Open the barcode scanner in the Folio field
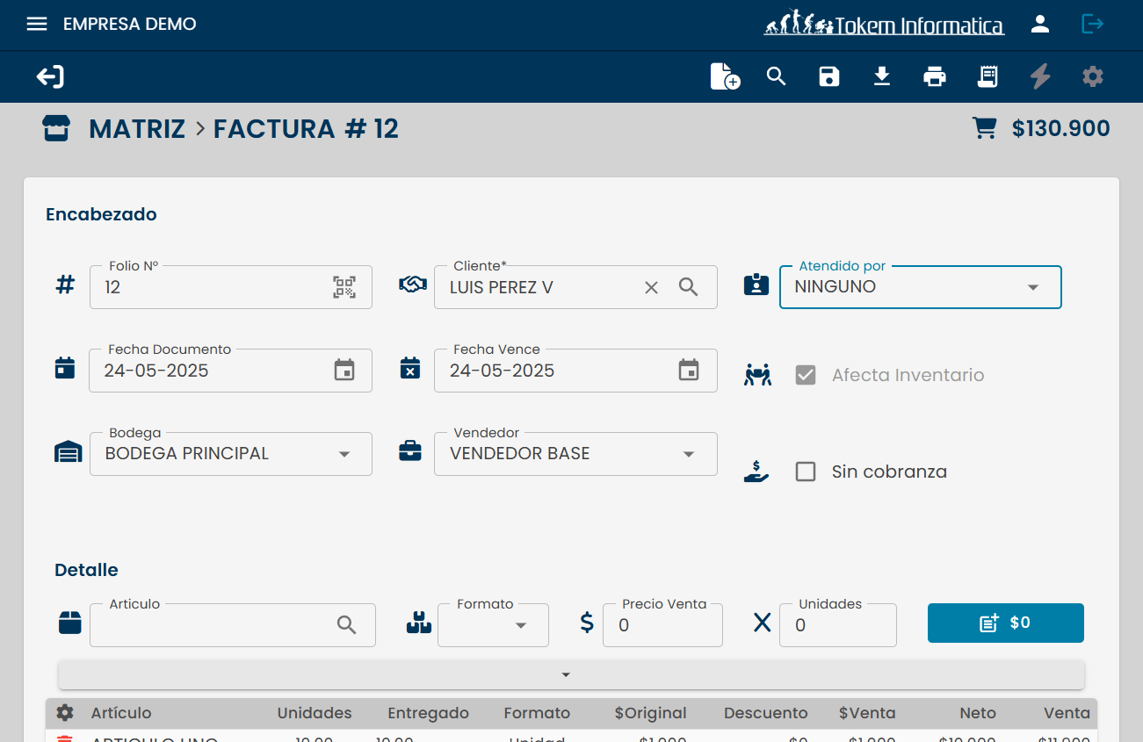Screen dimensions: 1143x742 [345, 286]
